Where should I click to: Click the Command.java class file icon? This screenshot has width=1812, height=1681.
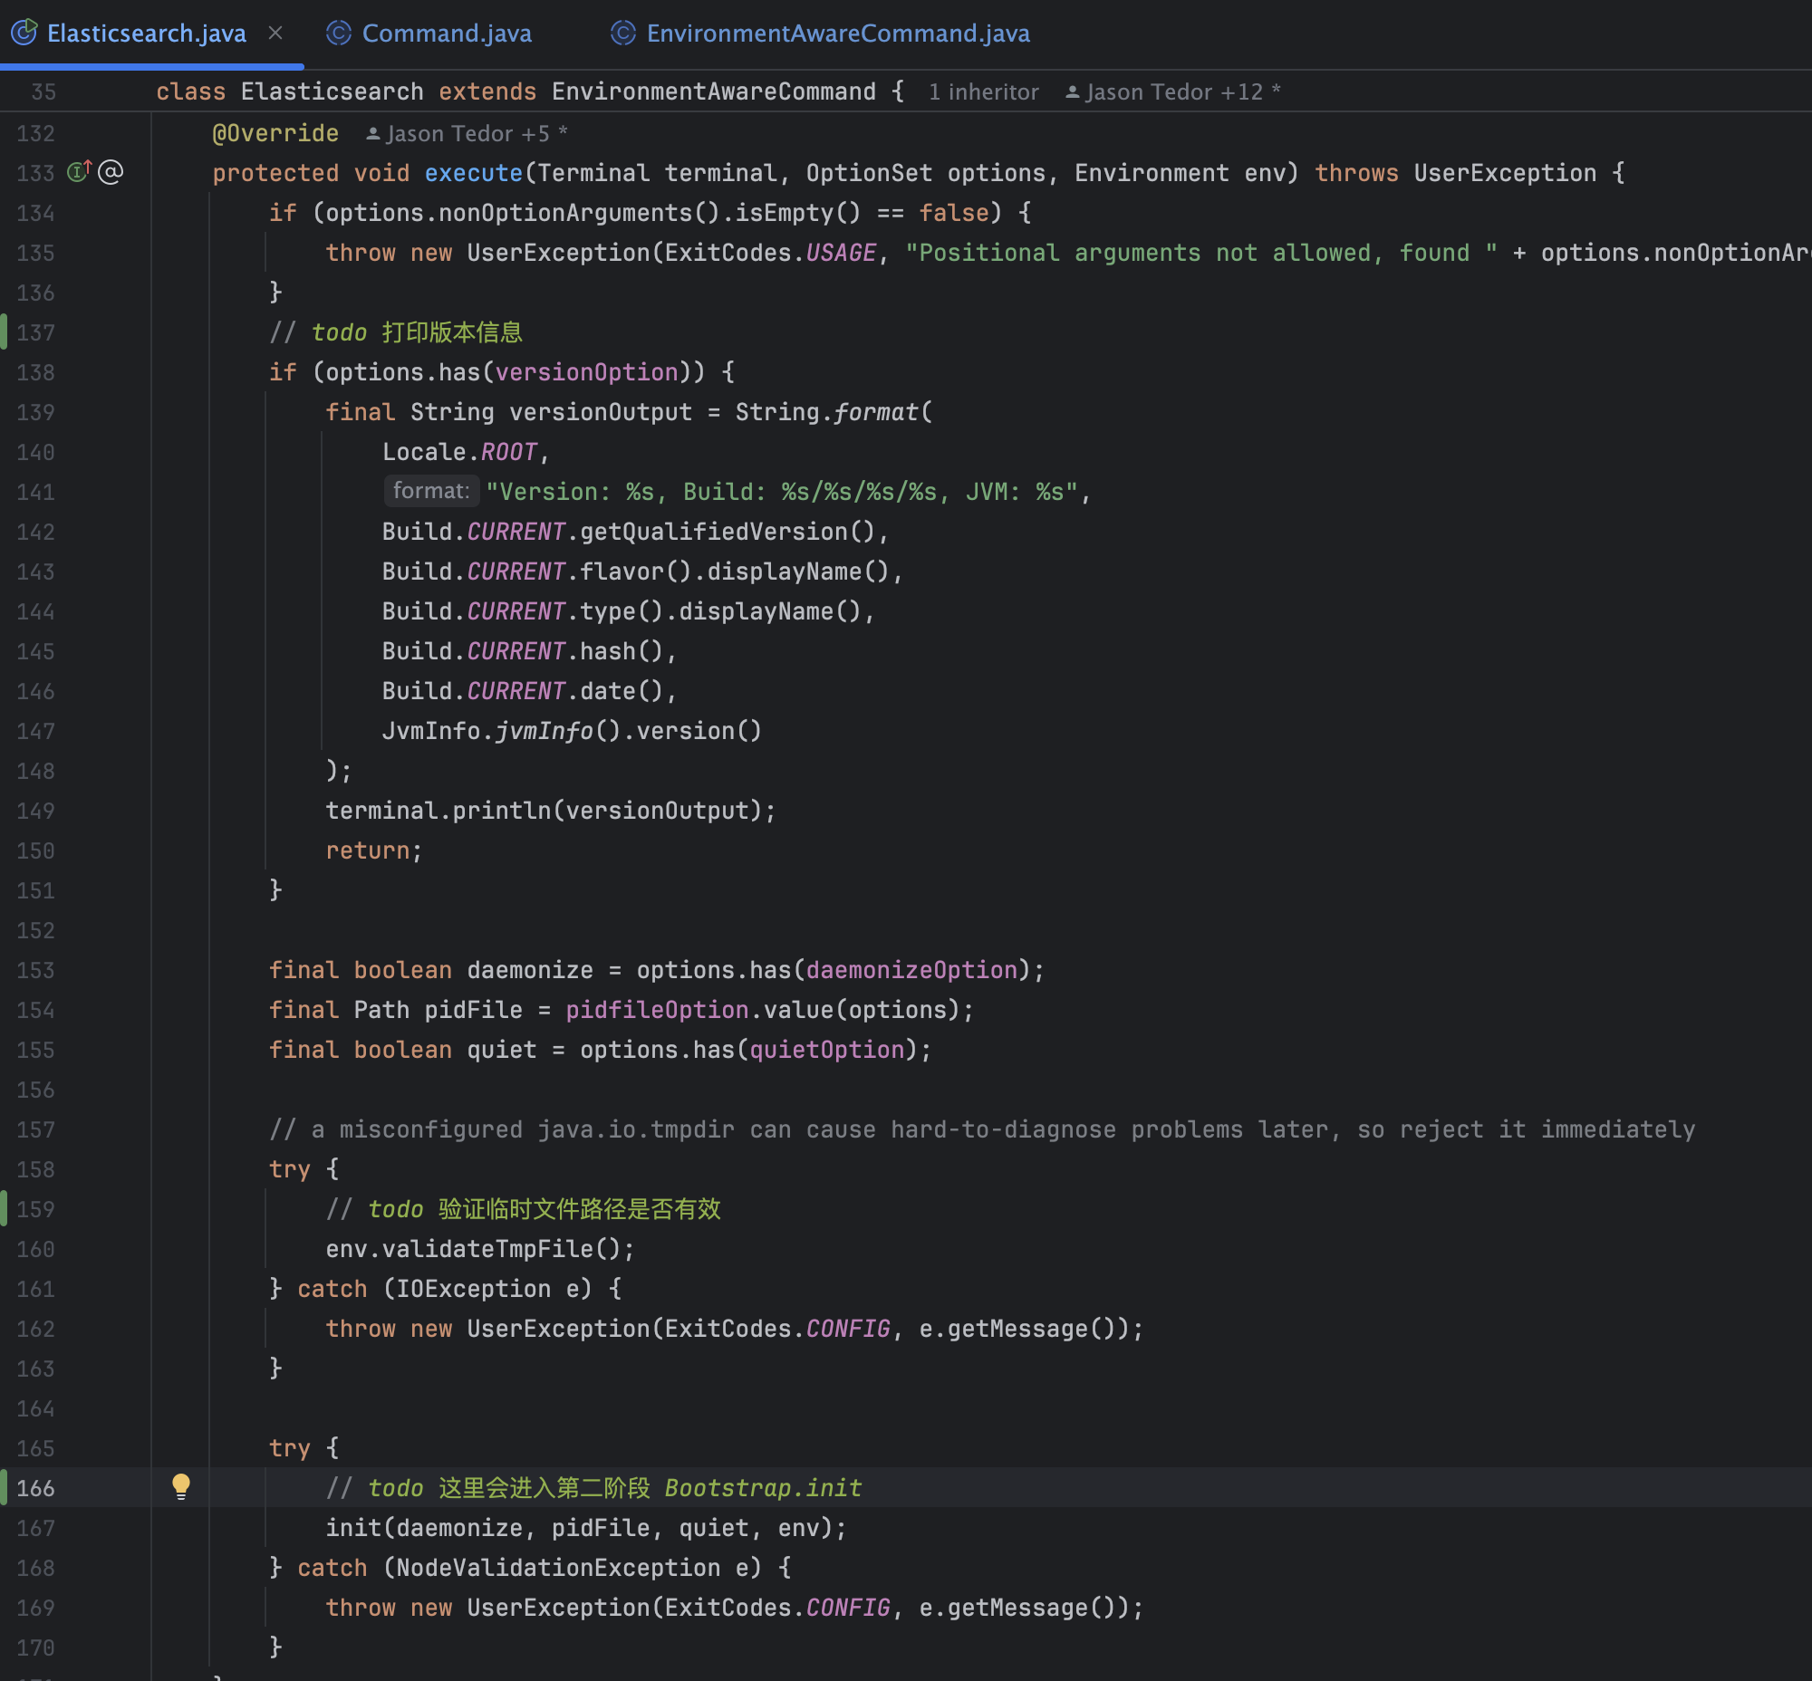(339, 34)
